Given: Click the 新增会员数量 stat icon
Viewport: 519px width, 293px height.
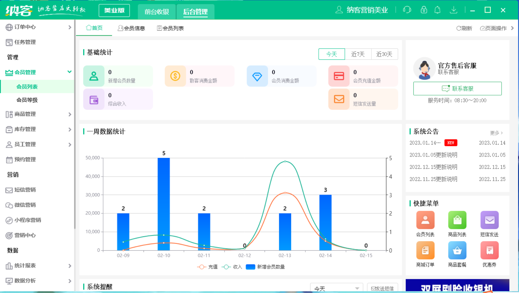Looking at the screenshot, I should coord(94,76).
